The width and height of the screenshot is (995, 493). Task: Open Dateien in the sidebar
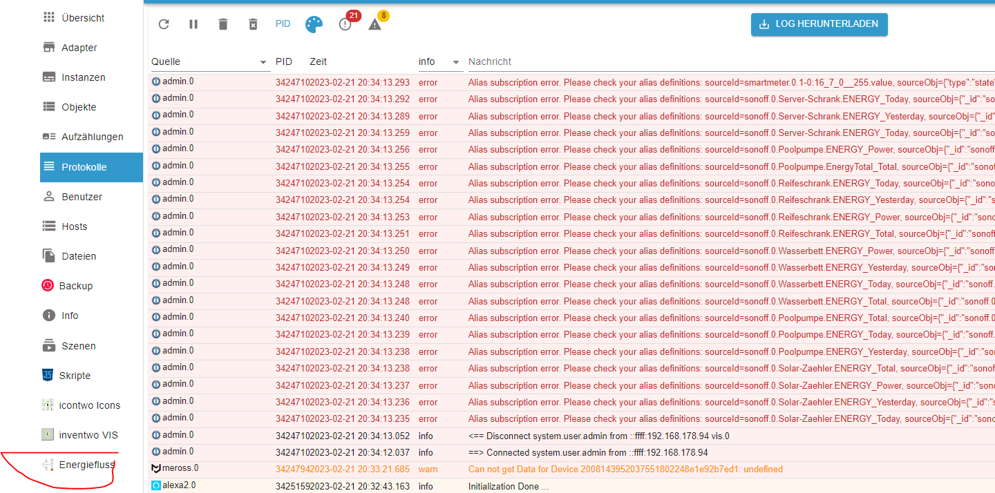tap(91, 256)
